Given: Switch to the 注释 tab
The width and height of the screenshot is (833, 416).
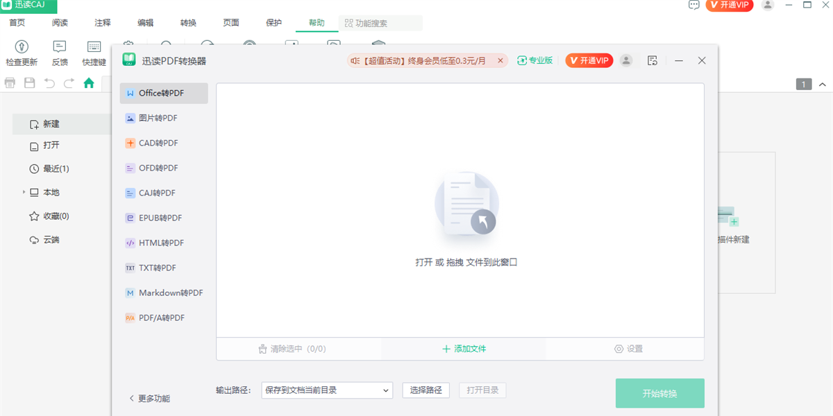Looking at the screenshot, I should (x=103, y=23).
